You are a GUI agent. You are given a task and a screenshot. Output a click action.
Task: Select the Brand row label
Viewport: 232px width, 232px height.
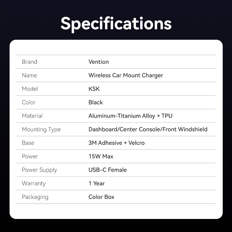[x=30, y=62]
